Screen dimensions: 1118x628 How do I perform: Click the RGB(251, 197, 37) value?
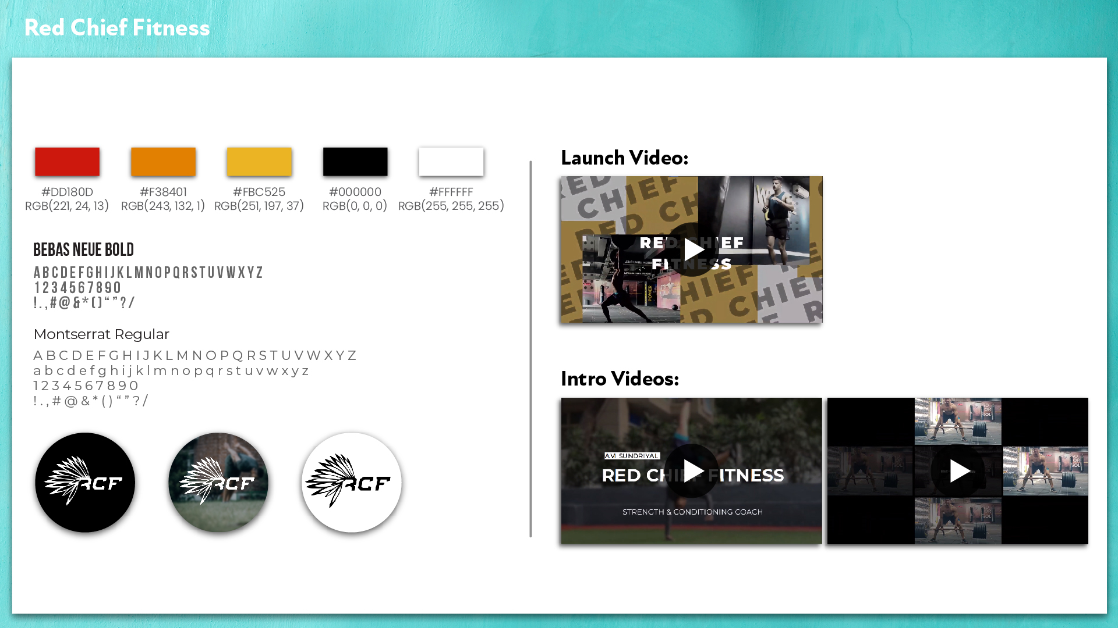pyautogui.click(x=259, y=206)
